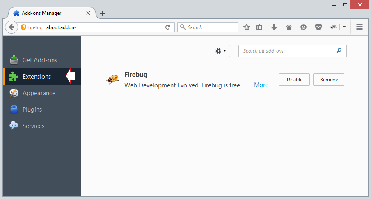371x199 pixels.
Task: Reload the current page
Action: click(x=168, y=27)
